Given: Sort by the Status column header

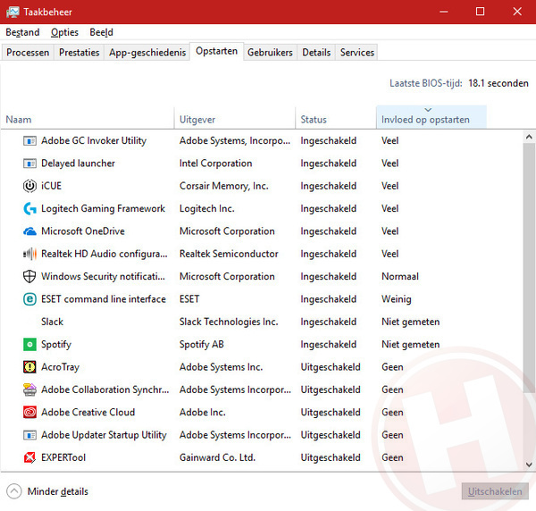Looking at the screenshot, I should (x=336, y=120).
